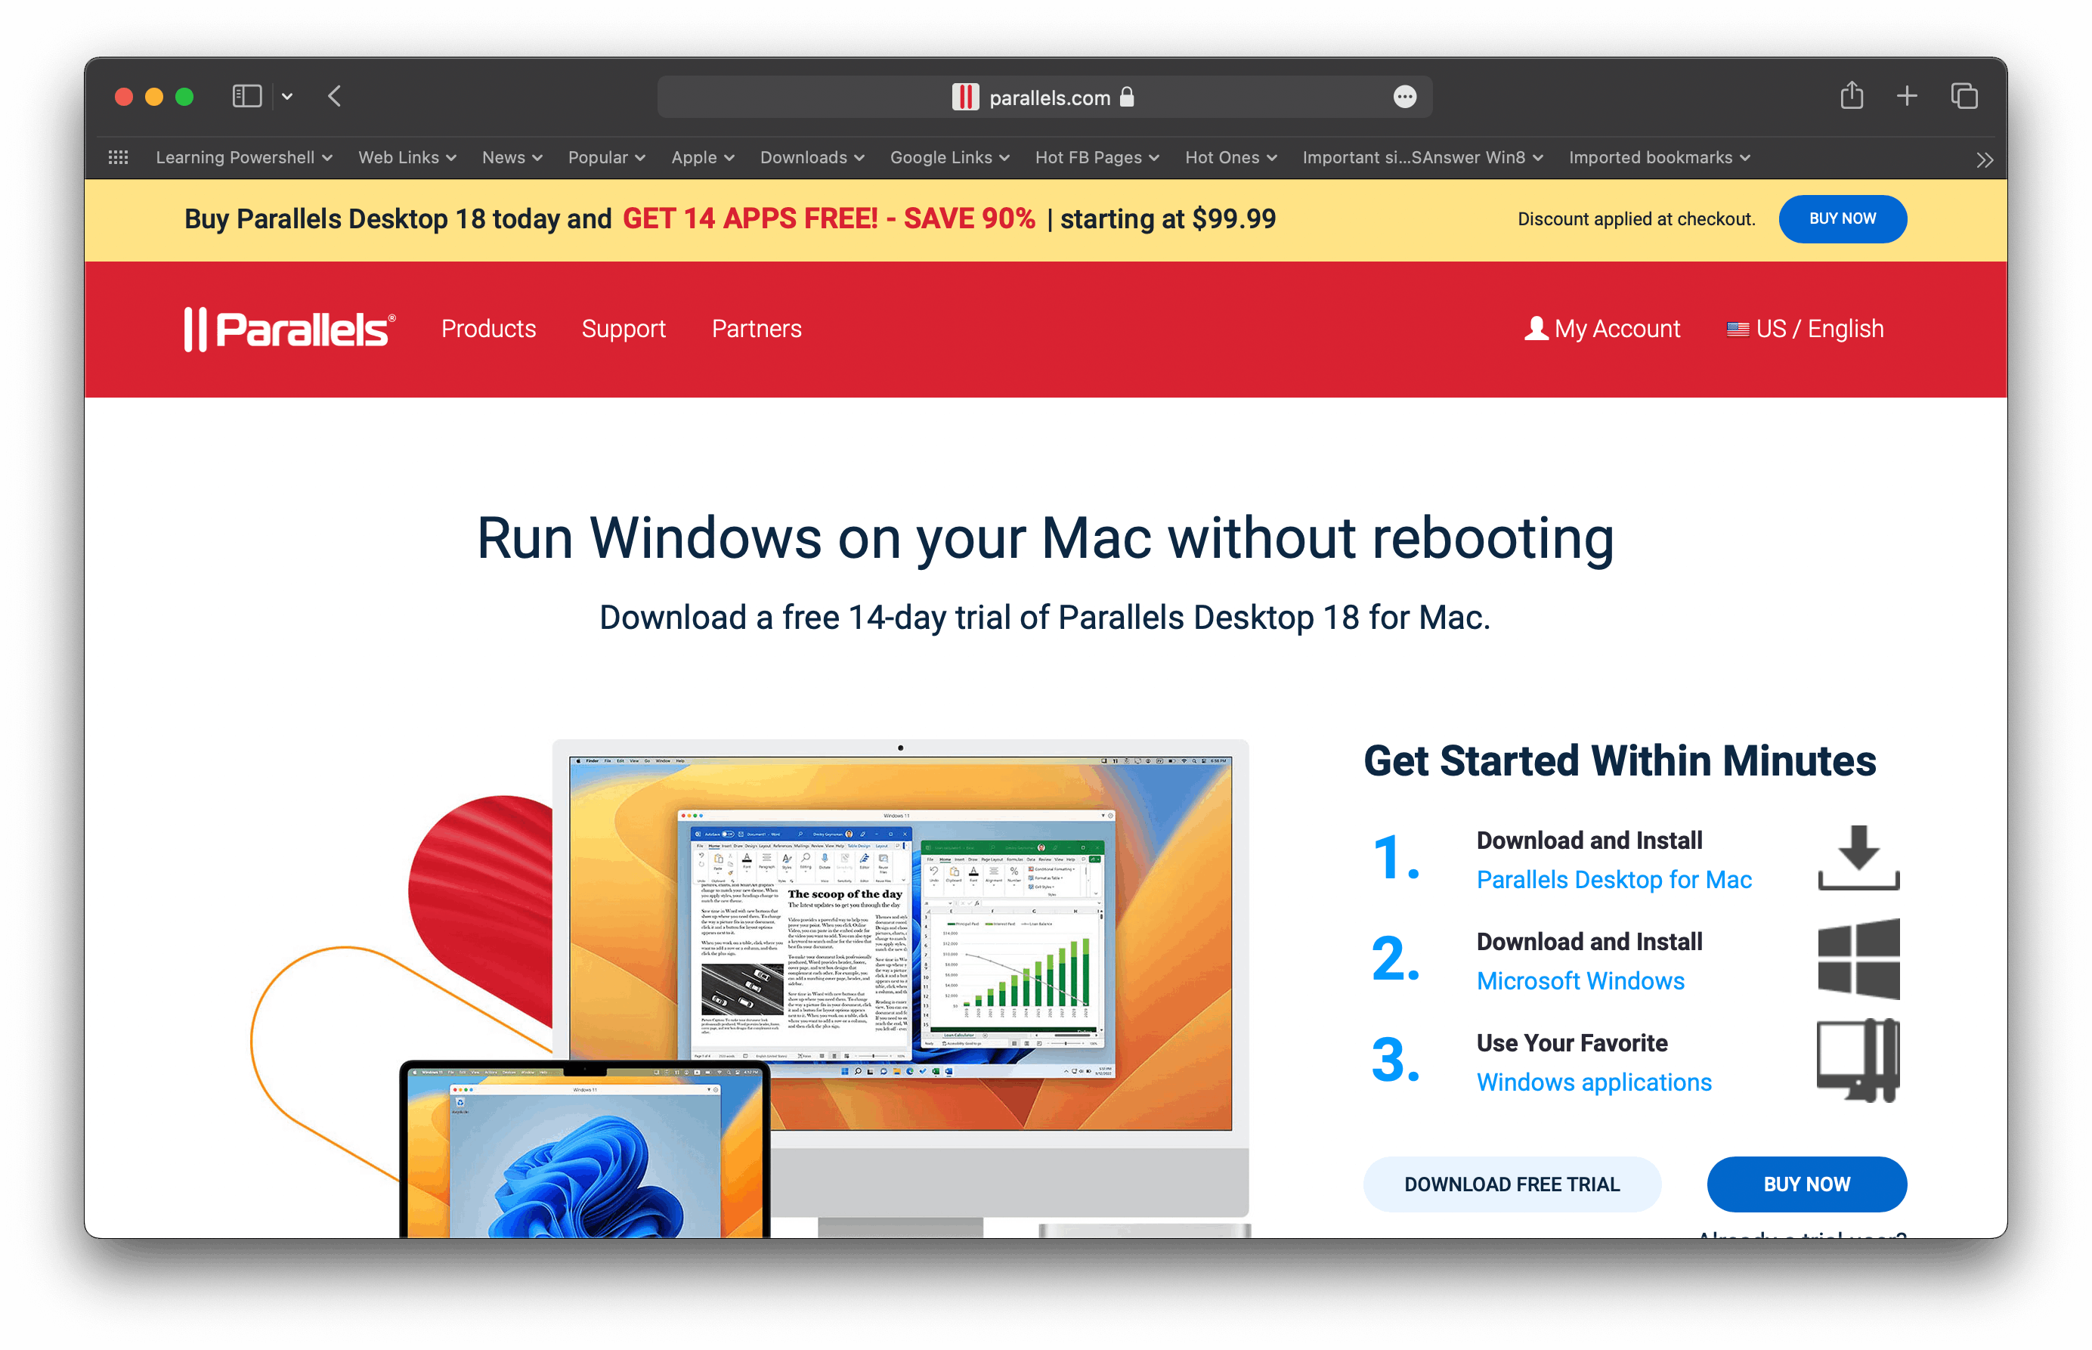Click DOWNLOAD FREE TRIAL button

coord(1512,1184)
